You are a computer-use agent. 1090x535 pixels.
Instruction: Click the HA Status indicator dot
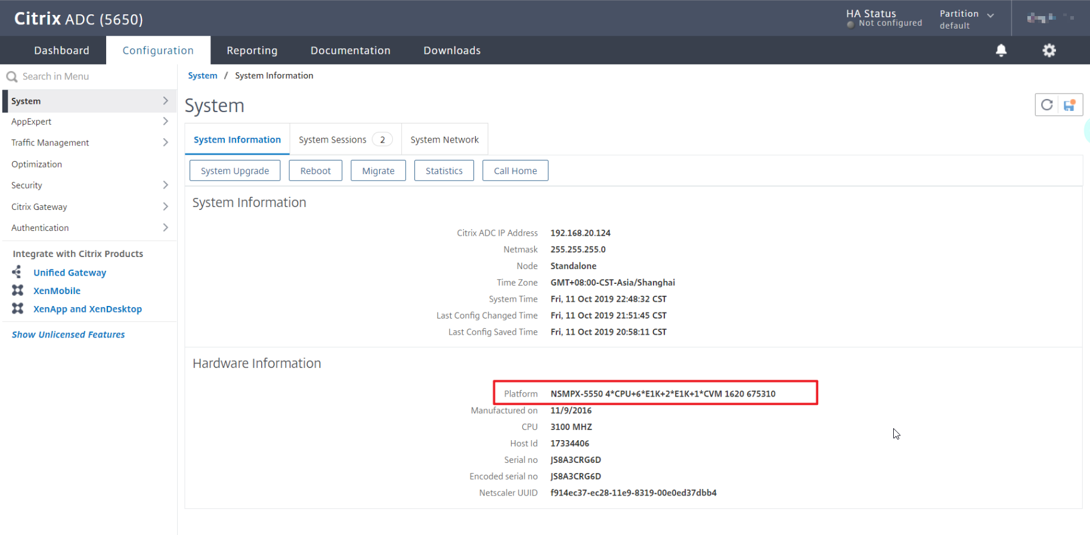(x=850, y=24)
